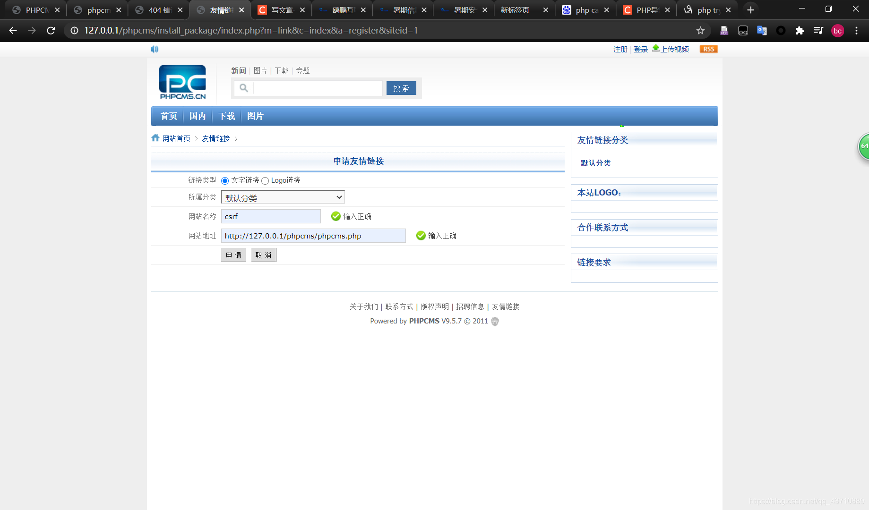Close the 新标签页 tab

[546, 10]
